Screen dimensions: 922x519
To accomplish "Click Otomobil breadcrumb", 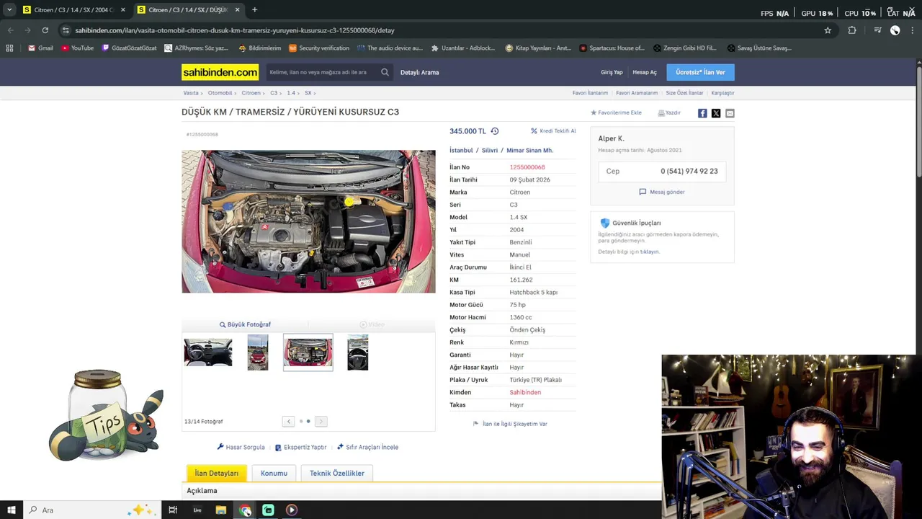I will [x=220, y=93].
